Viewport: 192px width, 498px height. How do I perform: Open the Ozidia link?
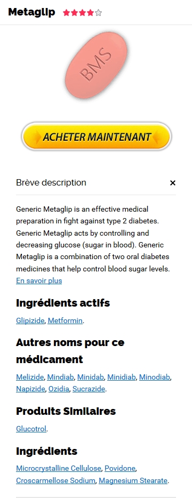(x=59, y=389)
